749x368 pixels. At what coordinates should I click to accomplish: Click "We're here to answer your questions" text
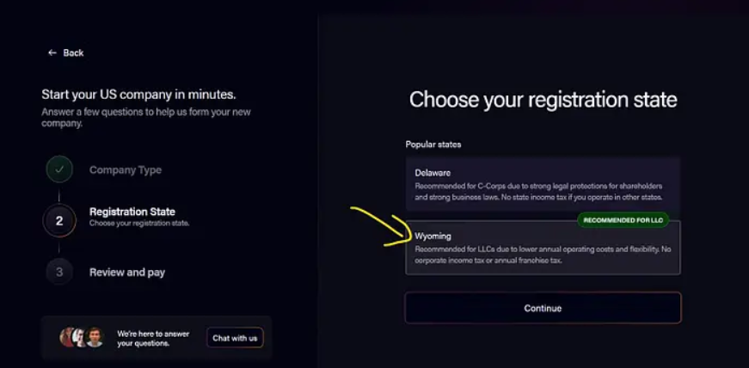pos(153,339)
